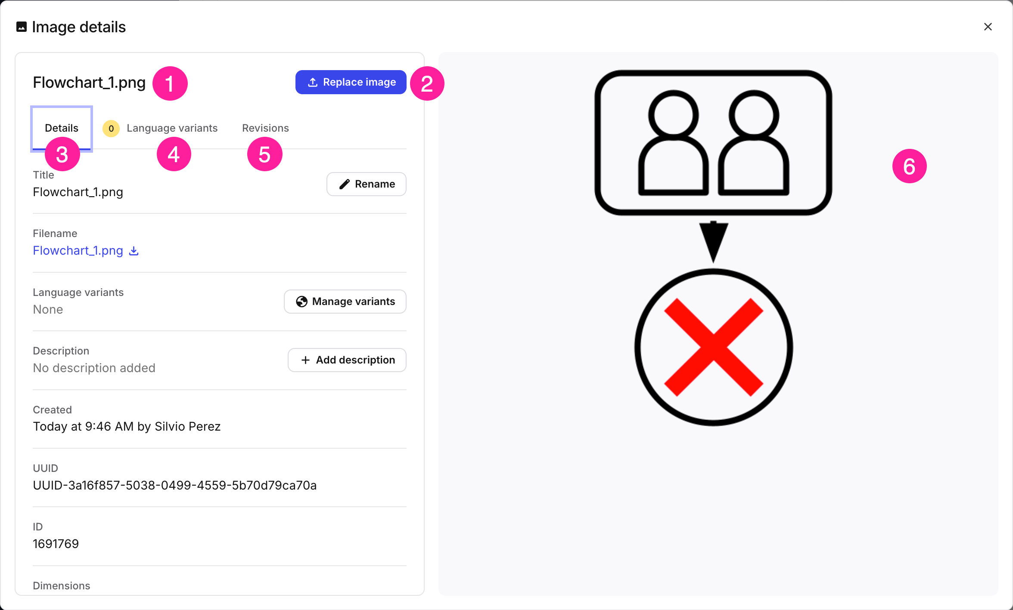Click the Rename button
Viewport: 1013px width, 610px height.
coord(367,184)
